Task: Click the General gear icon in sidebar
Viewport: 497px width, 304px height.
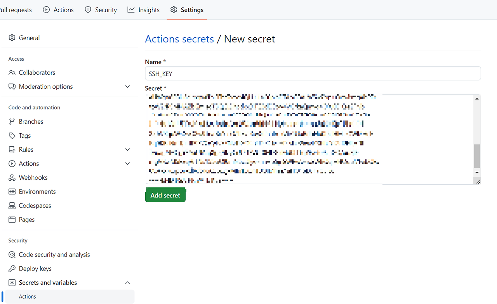Action: tap(12, 38)
